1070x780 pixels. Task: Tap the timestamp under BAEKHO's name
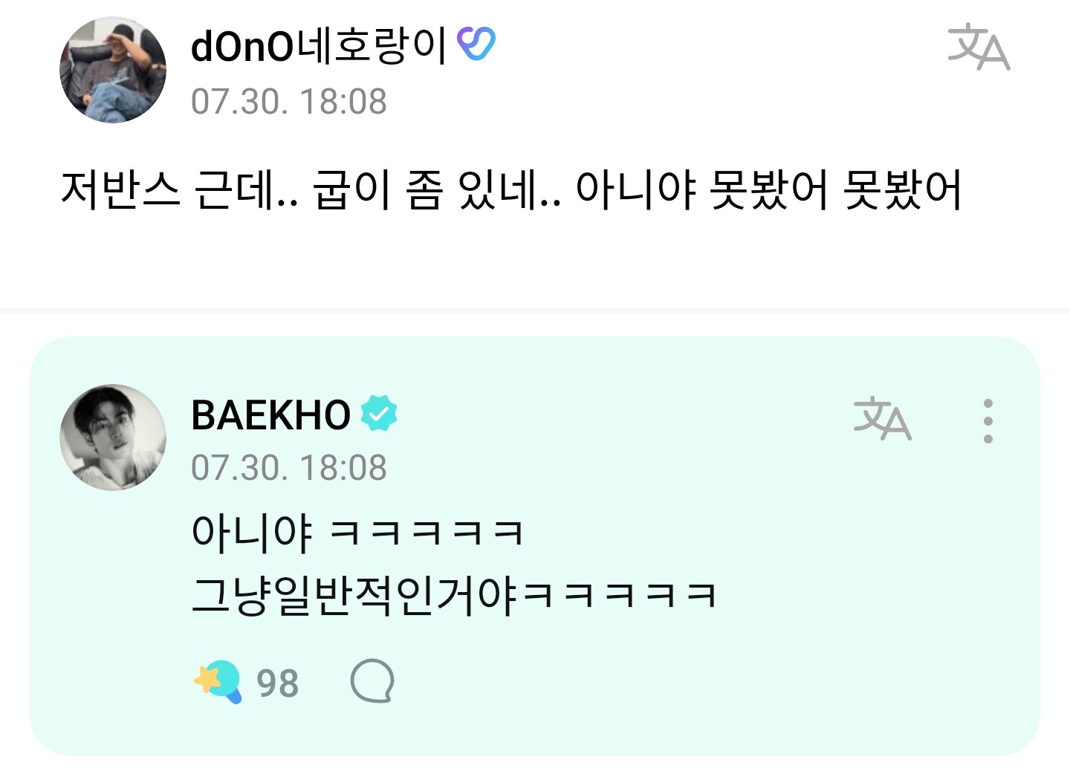coord(289,468)
